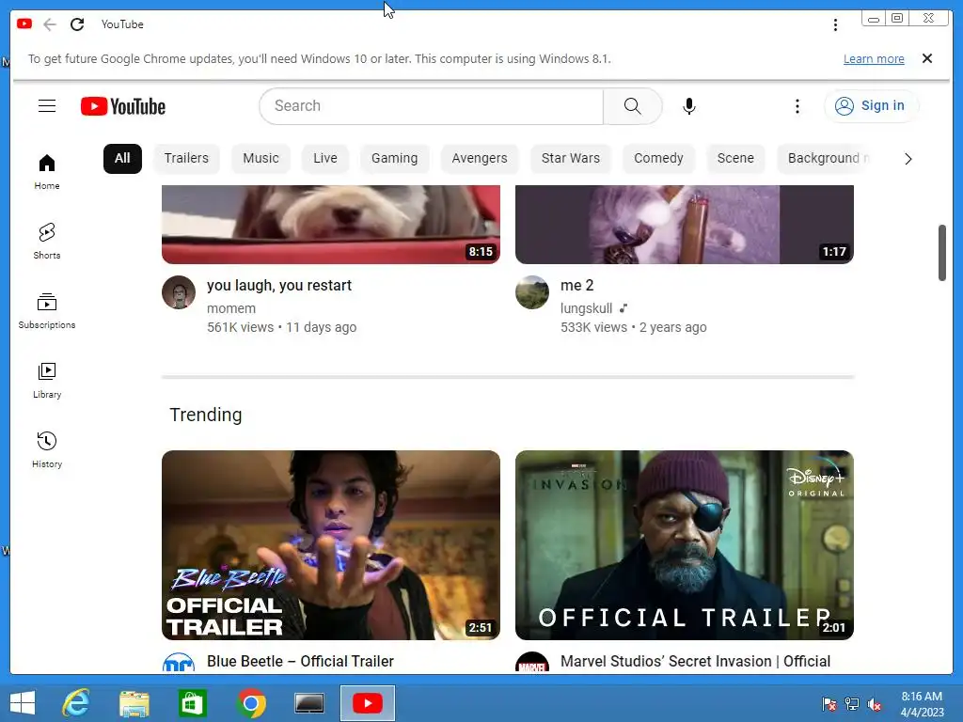
Task: Visit the lungskull channel name link
Action: pyautogui.click(x=586, y=308)
